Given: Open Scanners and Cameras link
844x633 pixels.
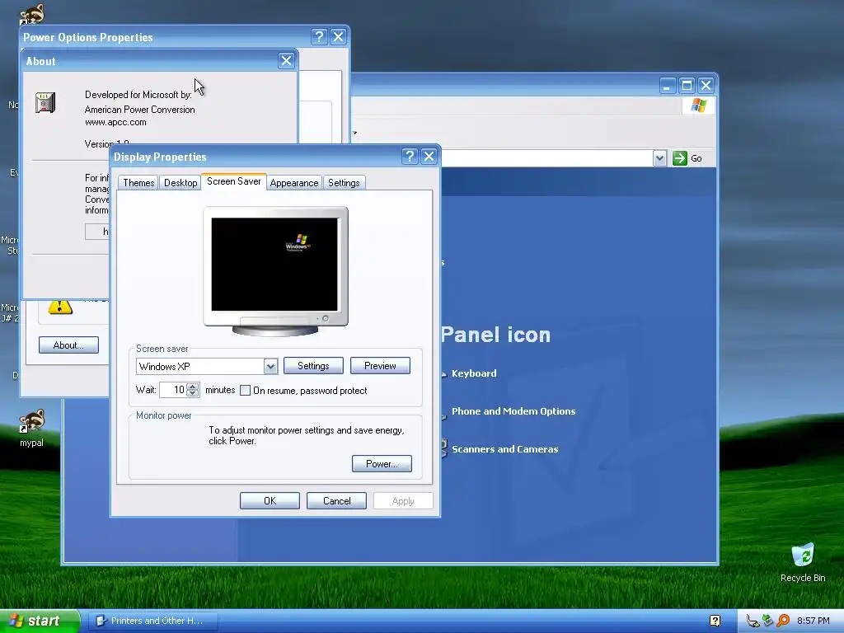Looking at the screenshot, I should 505,449.
